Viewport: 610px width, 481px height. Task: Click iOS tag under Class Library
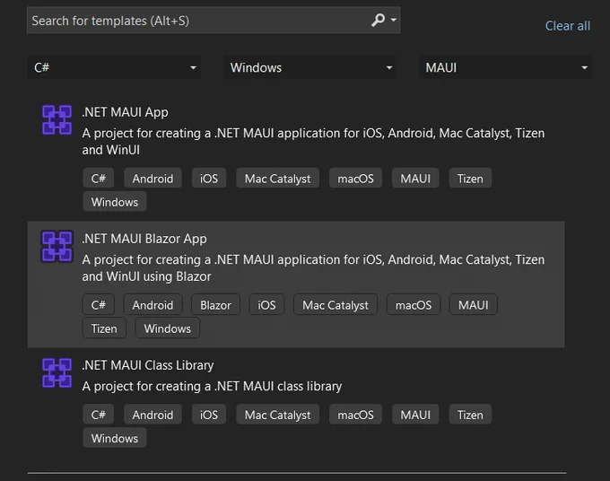[x=209, y=415]
